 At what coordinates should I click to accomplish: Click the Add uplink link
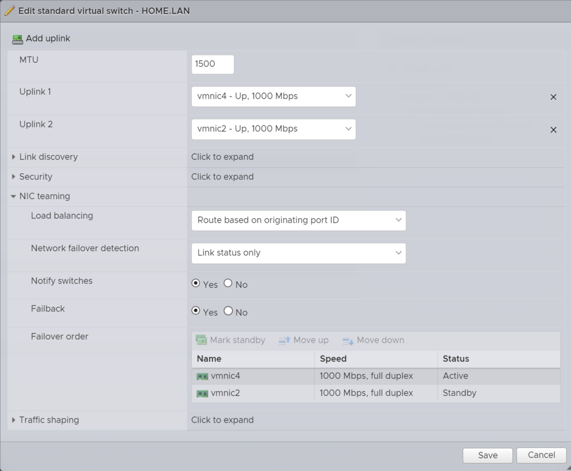[x=48, y=39]
